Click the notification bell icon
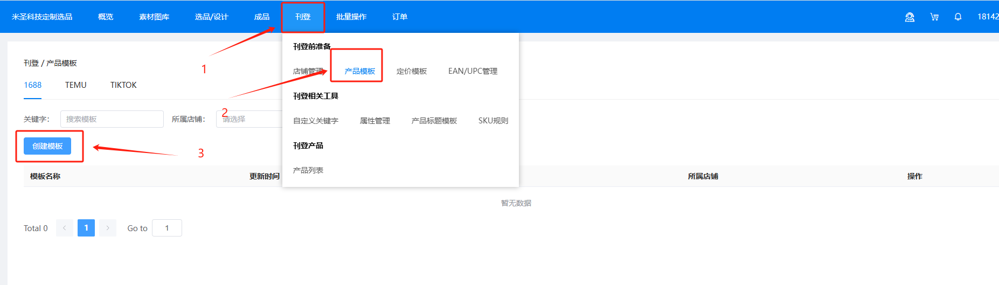The height and width of the screenshot is (285, 999). click(958, 17)
